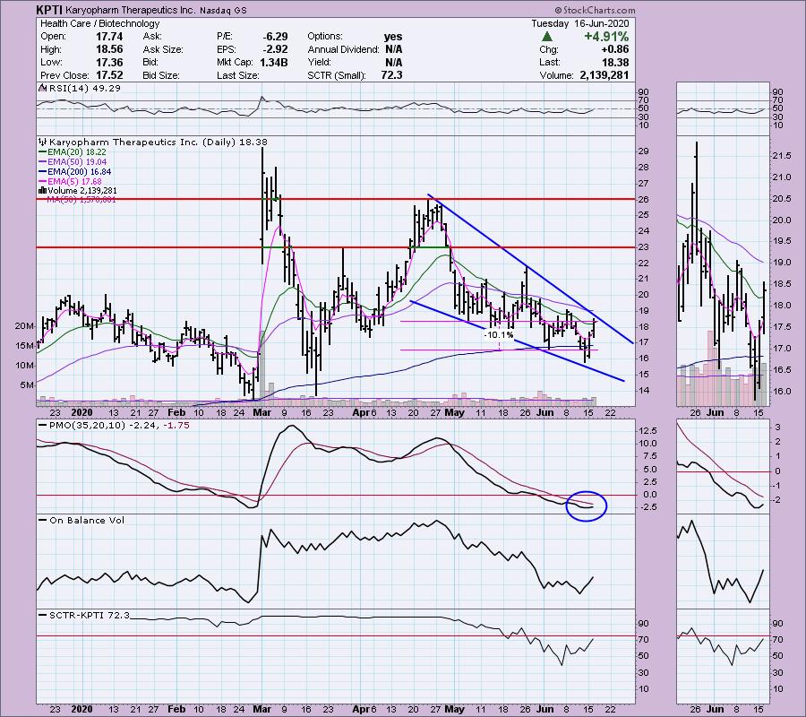Click the Open value 17.74
The width and height of the screenshot is (806, 717).
tap(109, 37)
